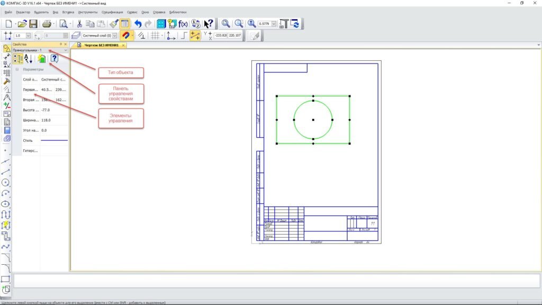Open the Dimensions tools panel
The width and height of the screenshot is (542, 305).
[x=6, y=56]
